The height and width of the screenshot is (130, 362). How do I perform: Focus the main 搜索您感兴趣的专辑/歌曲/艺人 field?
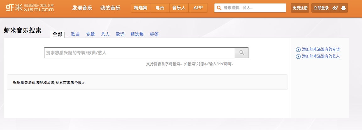(140, 53)
